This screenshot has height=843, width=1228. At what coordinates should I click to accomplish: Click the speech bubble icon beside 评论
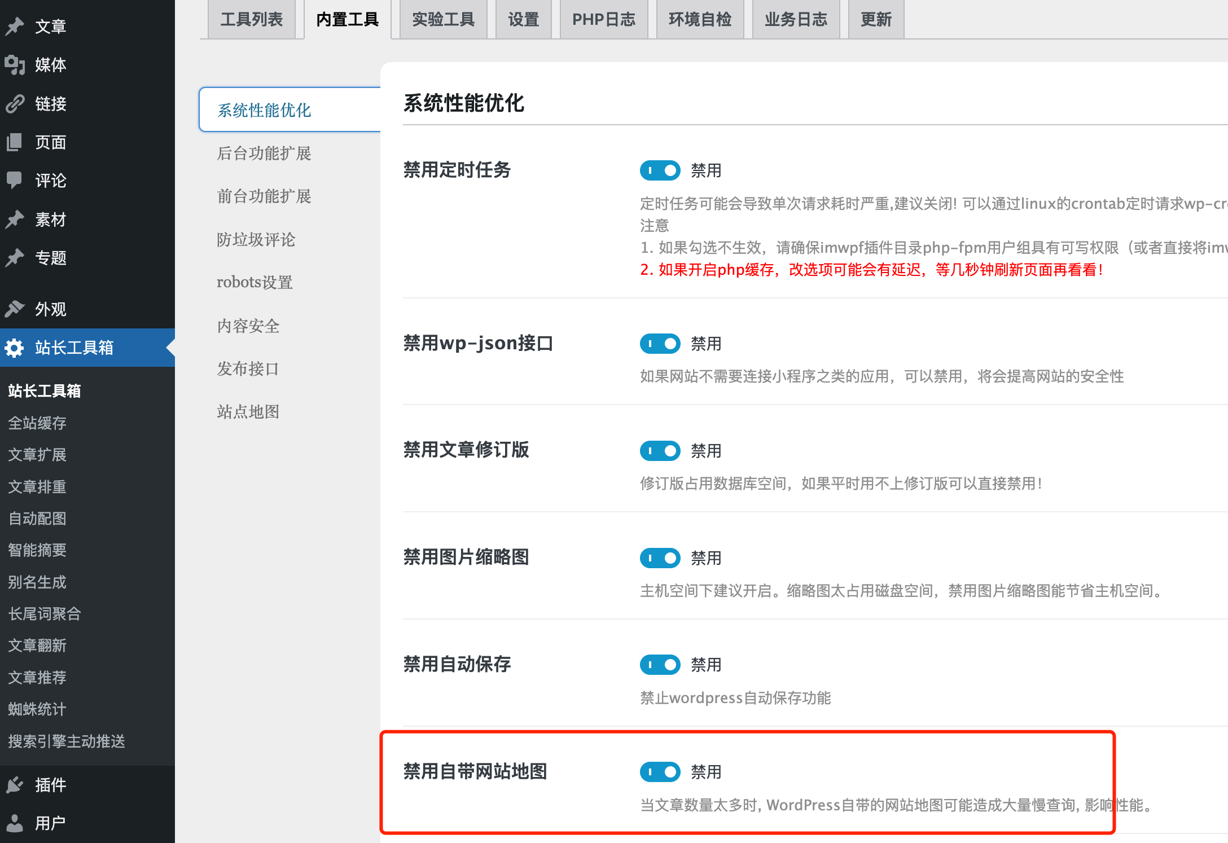click(15, 181)
